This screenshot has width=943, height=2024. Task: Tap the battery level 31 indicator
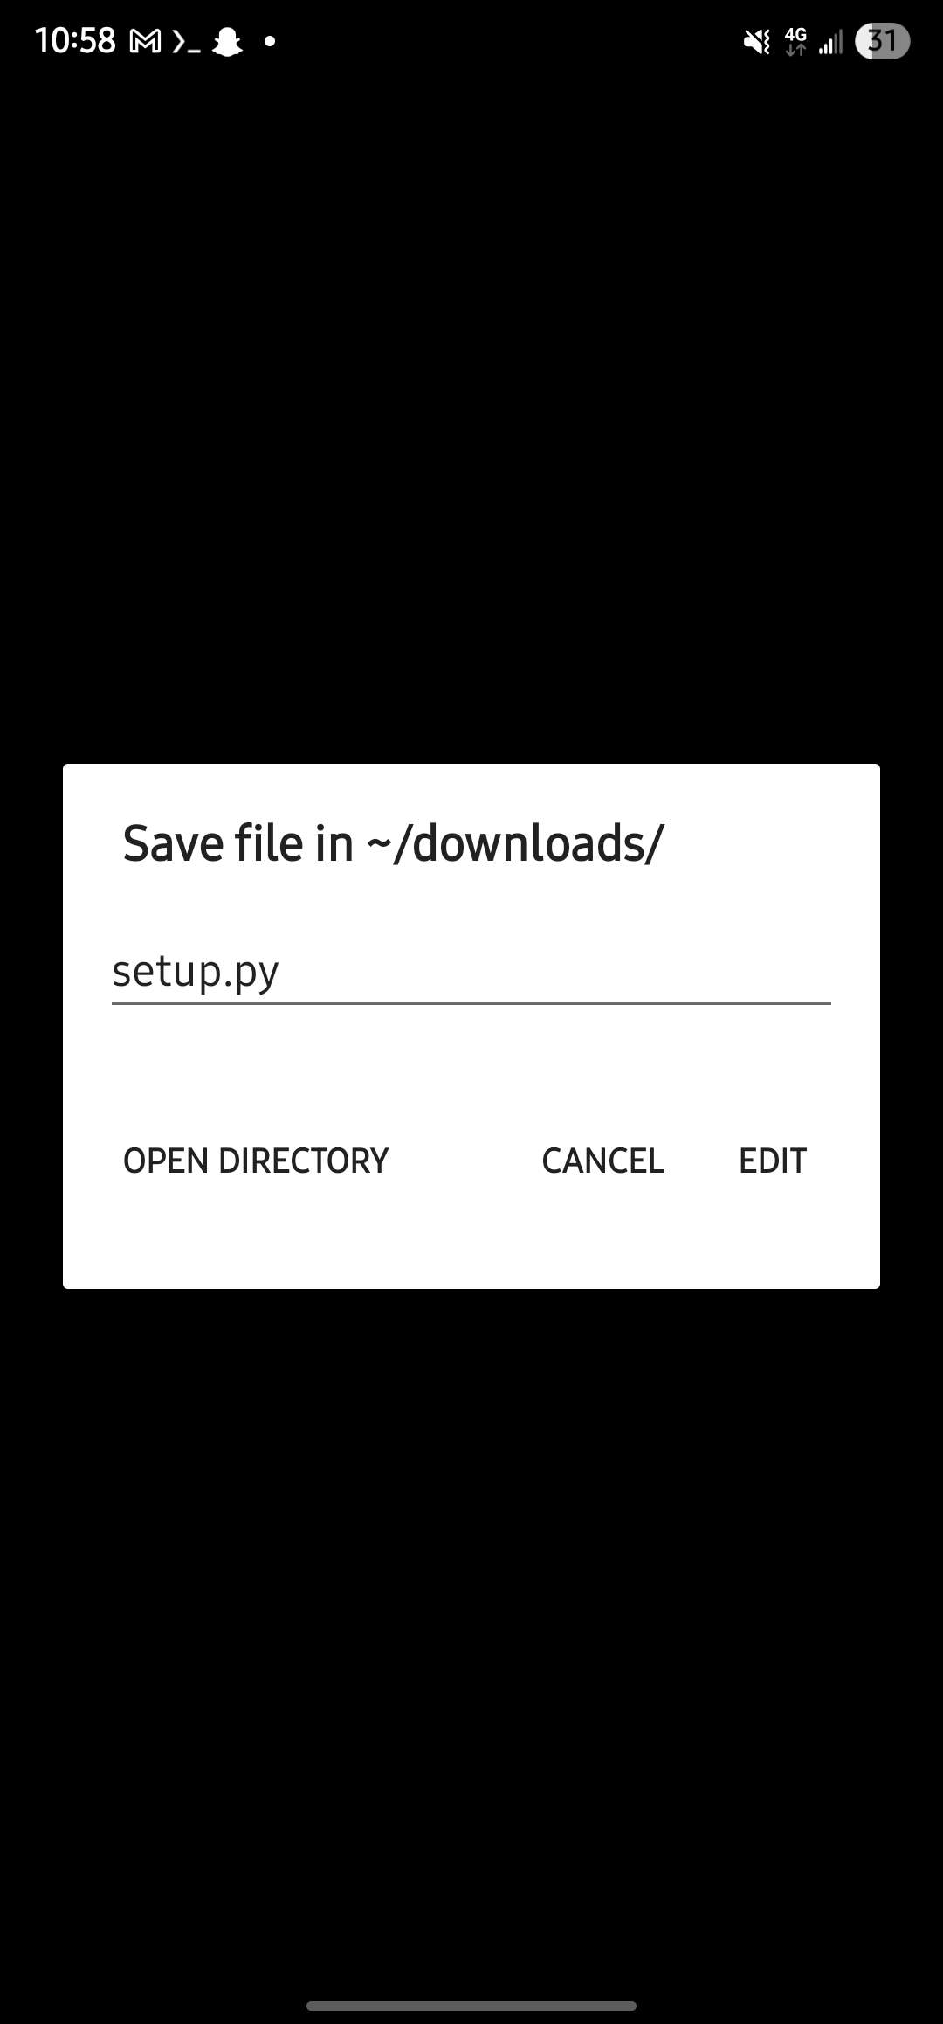882,41
